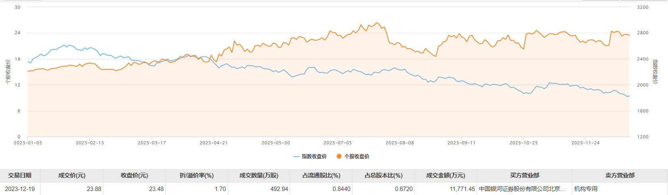Viewport: 668px width, 195px height.
Task: Click the 占流通股比(%) column header
Action: [x=321, y=175]
